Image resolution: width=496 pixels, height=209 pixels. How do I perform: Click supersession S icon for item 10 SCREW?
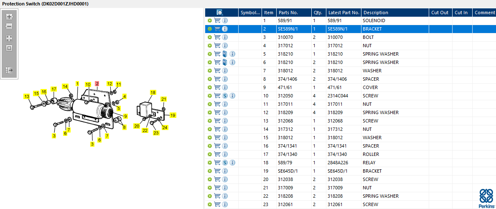pos(225,96)
